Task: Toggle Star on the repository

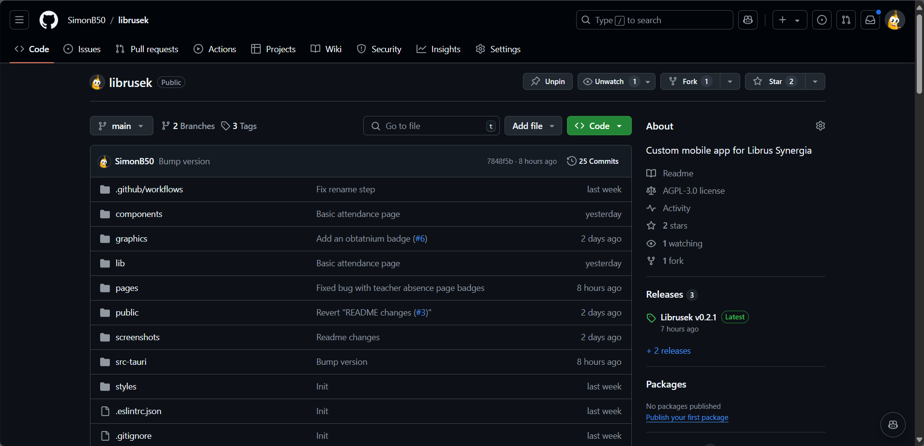Action: (775, 81)
